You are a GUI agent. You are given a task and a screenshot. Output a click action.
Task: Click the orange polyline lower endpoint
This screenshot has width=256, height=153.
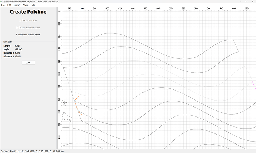point(82,115)
